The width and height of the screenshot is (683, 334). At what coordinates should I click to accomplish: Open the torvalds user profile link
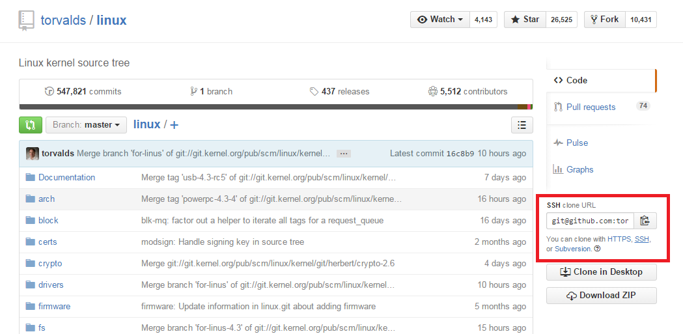pos(63,20)
